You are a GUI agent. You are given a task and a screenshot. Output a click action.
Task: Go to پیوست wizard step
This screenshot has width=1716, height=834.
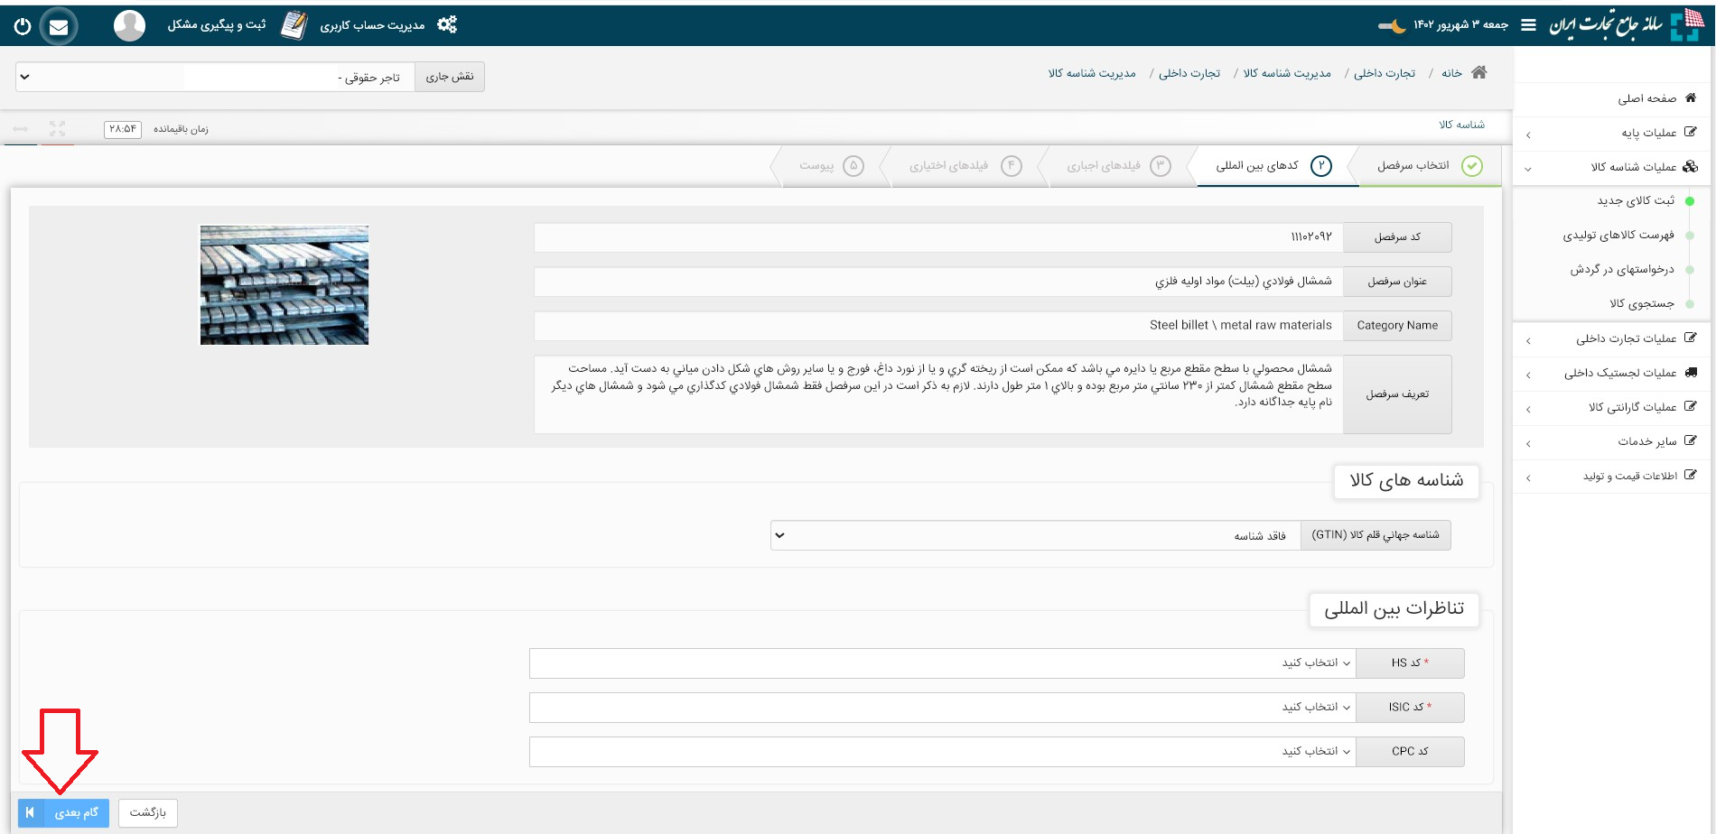tap(831, 166)
